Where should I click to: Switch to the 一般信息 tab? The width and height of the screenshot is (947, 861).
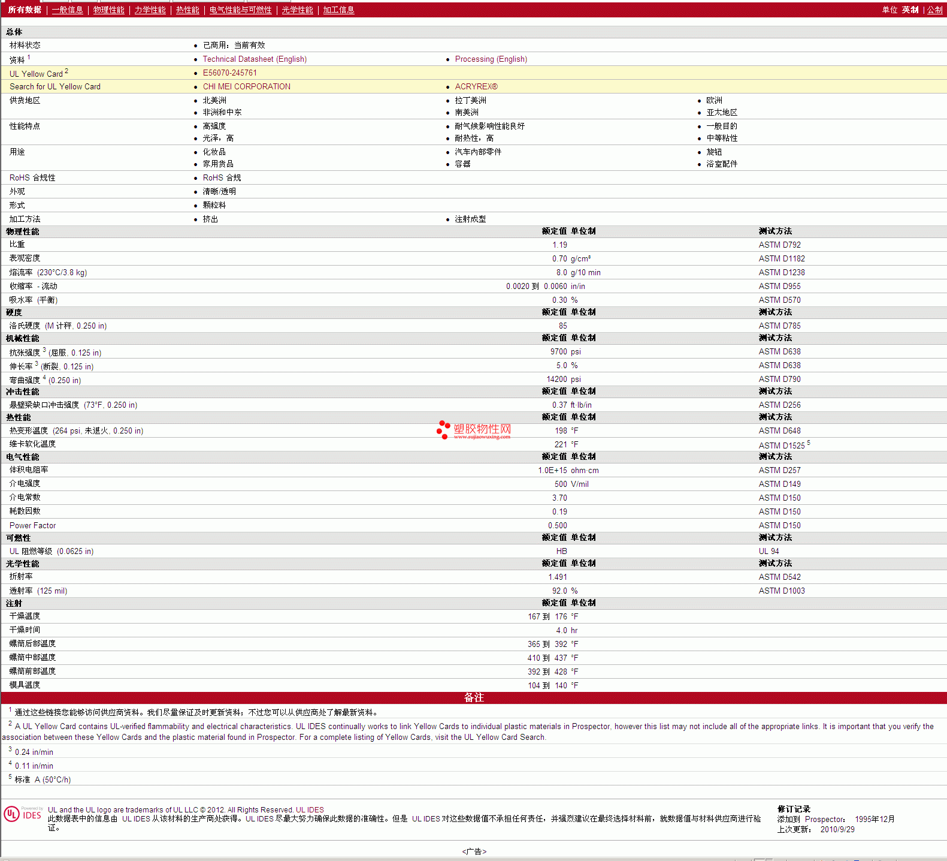pos(67,10)
